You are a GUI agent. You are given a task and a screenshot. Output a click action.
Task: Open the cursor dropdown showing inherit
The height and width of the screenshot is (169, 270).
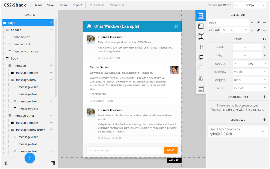pos(250,88)
